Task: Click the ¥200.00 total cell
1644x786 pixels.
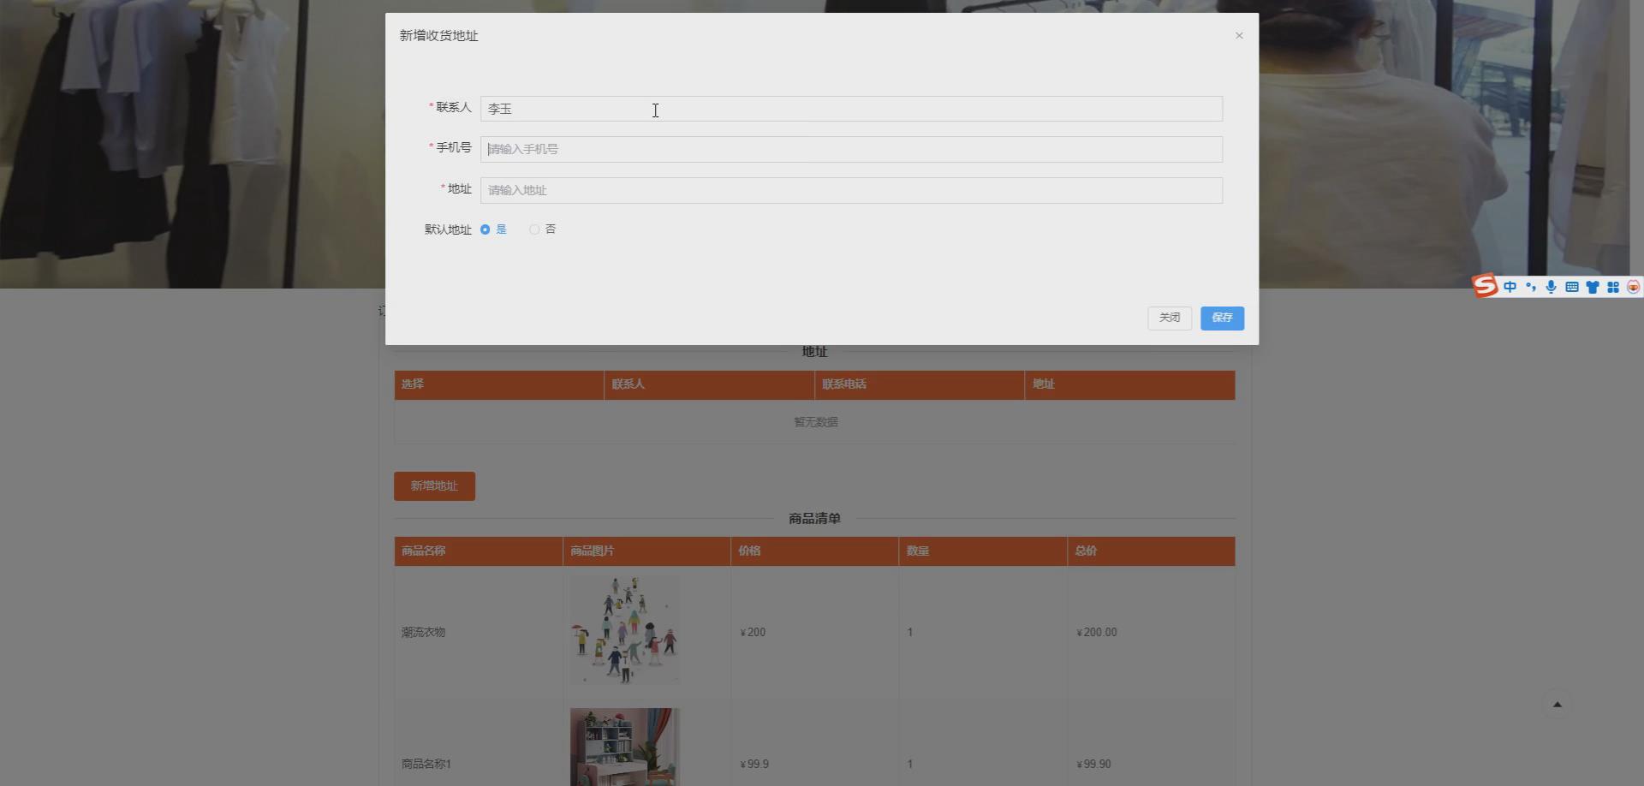Action: 1097,633
